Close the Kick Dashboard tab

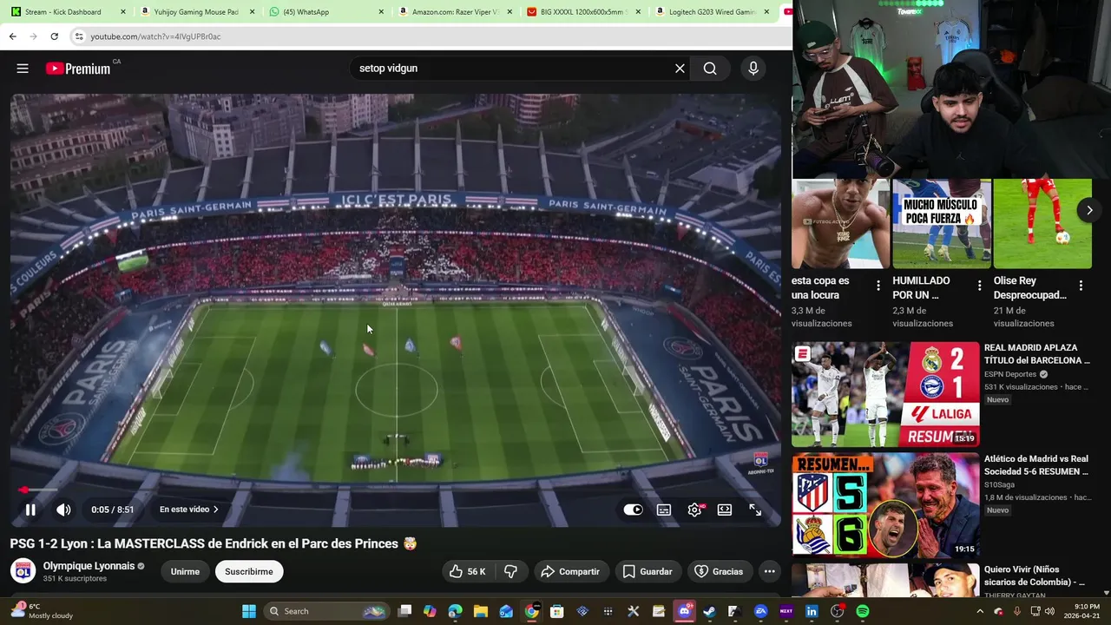click(122, 12)
